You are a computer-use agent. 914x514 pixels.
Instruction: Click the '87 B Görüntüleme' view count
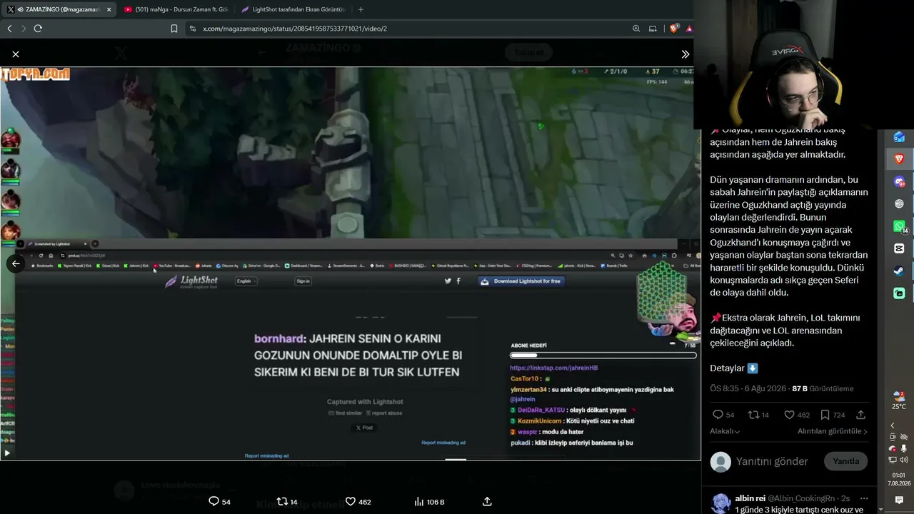823,389
